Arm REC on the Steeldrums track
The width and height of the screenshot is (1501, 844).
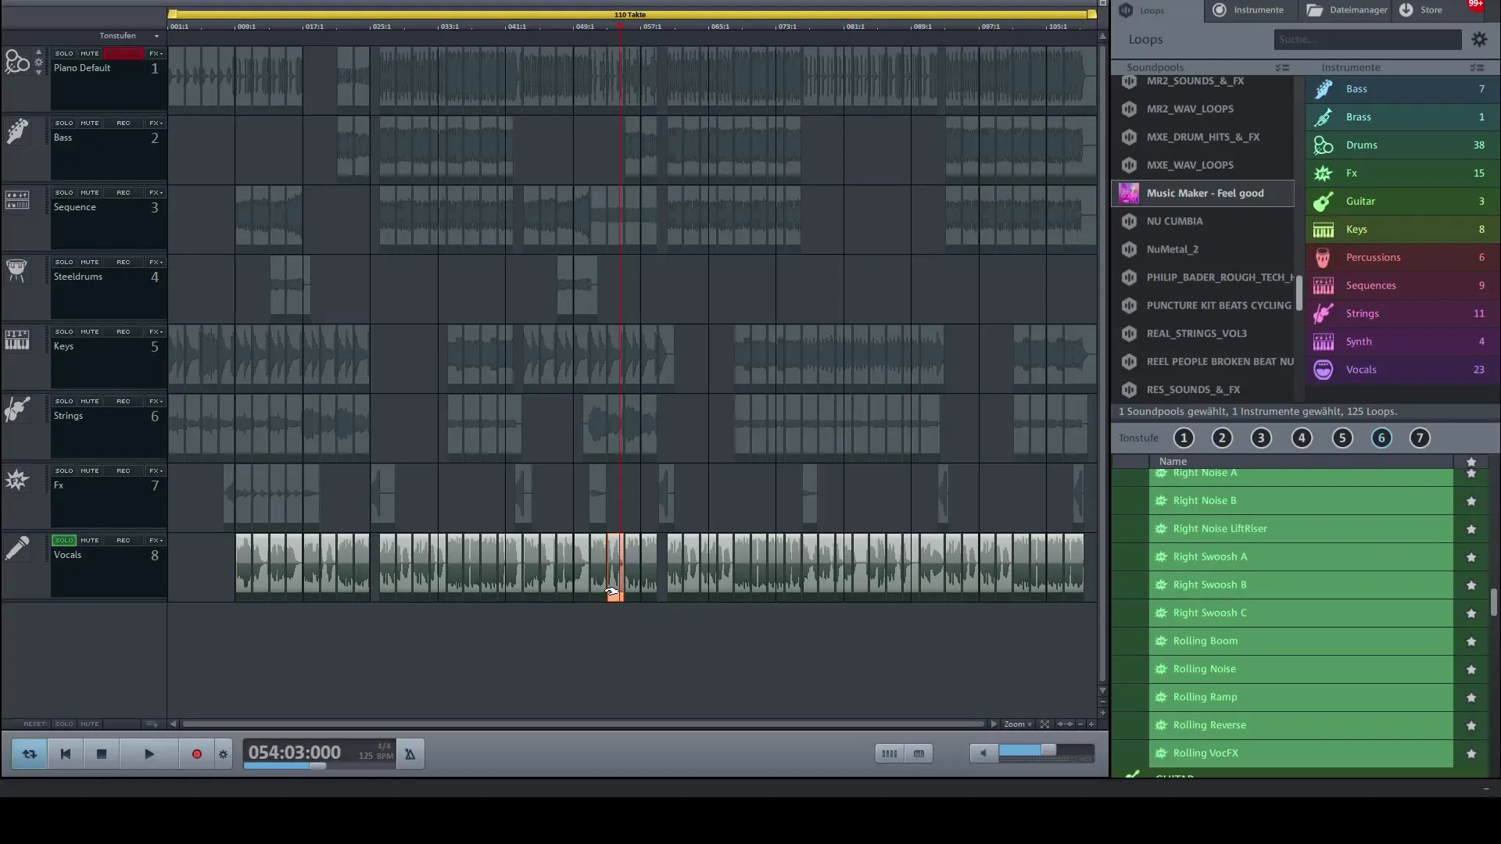[124, 262]
